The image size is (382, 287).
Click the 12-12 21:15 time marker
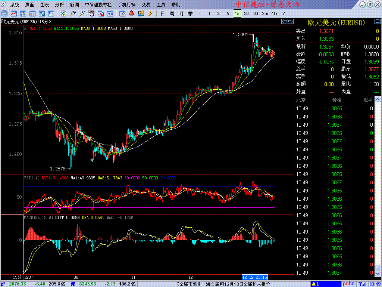[255, 277]
